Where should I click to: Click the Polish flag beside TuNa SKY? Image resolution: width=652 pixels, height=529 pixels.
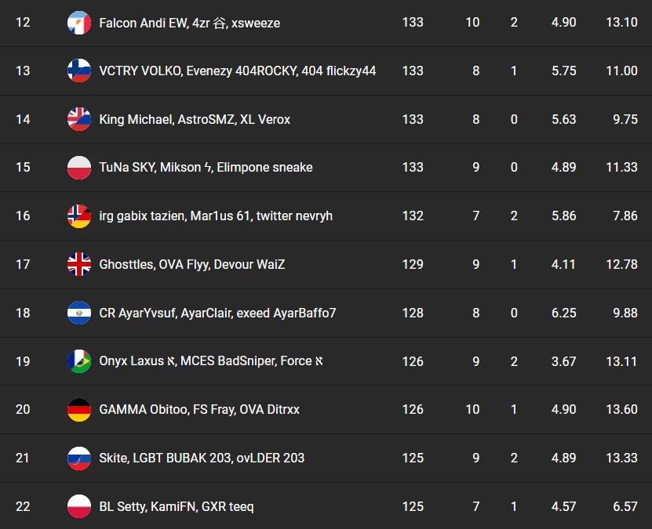click(x=79, y=168)
